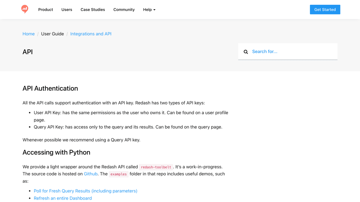
Task: Click User Guide breadcrumb text
Action: coord(52,34)
